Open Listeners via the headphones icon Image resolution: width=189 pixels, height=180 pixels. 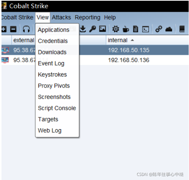click(x=26, y=29)
